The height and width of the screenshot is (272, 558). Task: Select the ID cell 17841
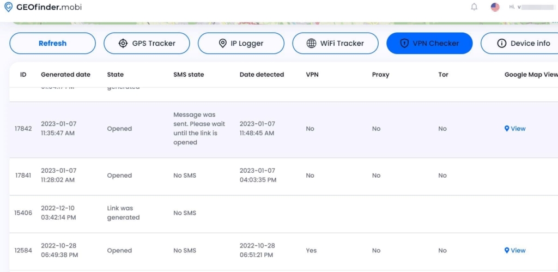click(23, 176)
